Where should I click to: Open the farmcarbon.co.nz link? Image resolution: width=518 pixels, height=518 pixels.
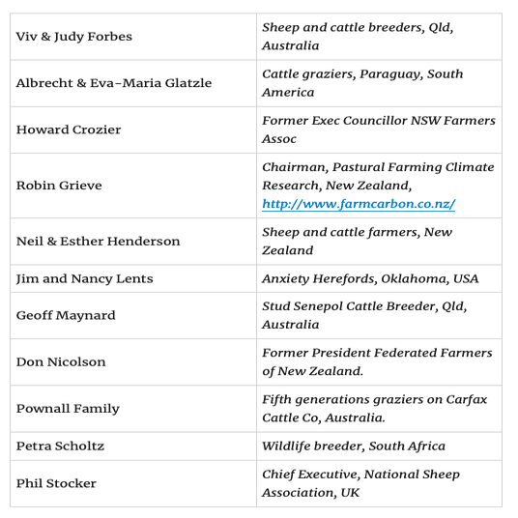pos(359,204)
